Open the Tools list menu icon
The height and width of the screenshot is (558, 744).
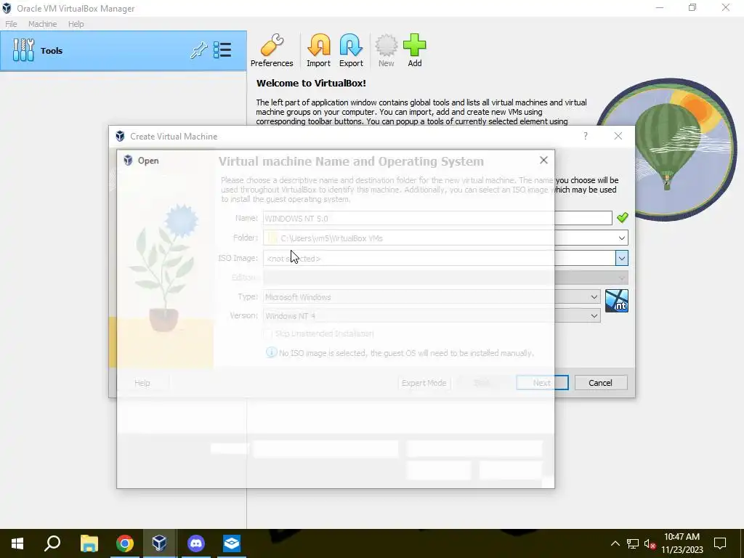222,50
